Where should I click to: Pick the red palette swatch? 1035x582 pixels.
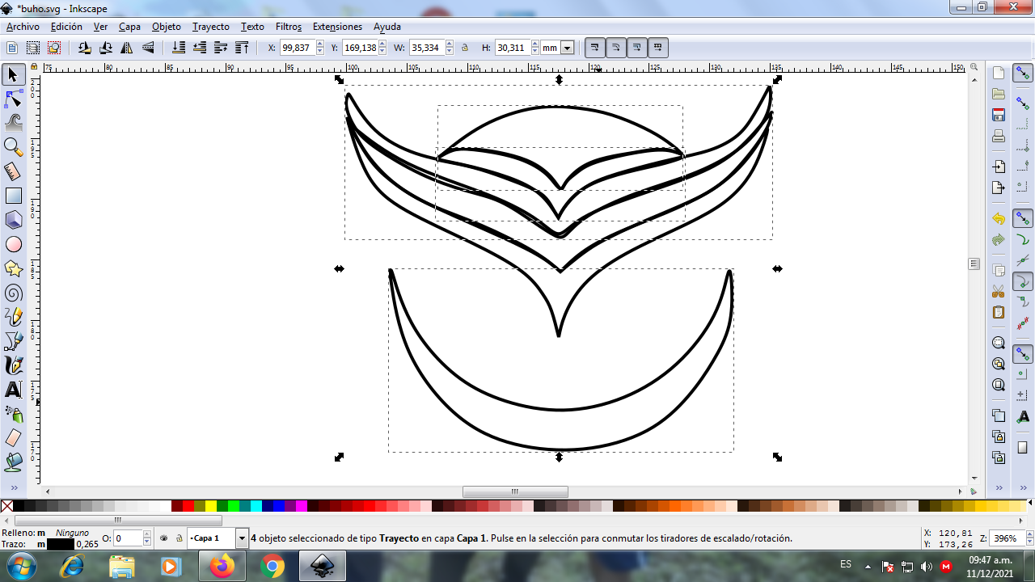pos(188,506)
